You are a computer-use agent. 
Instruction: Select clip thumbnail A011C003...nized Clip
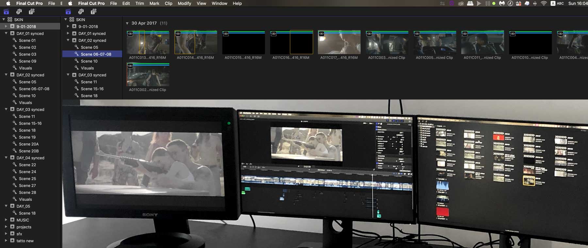[387, 42]
